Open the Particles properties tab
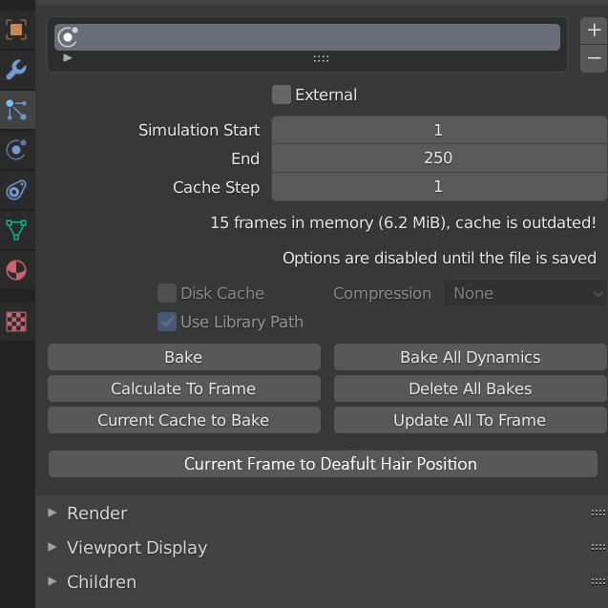Image resolution: width=608 pixels, height=608 pixels. point(16,110)
